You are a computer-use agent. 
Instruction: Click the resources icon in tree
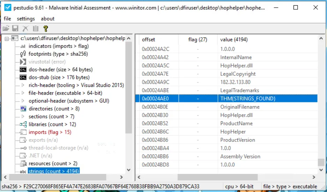pyautogui.click(x=23, y=163)
